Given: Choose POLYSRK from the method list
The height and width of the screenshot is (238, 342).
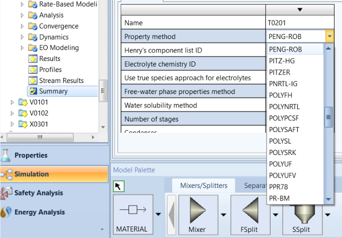Looking at the screenshot, I should (283, 152).
